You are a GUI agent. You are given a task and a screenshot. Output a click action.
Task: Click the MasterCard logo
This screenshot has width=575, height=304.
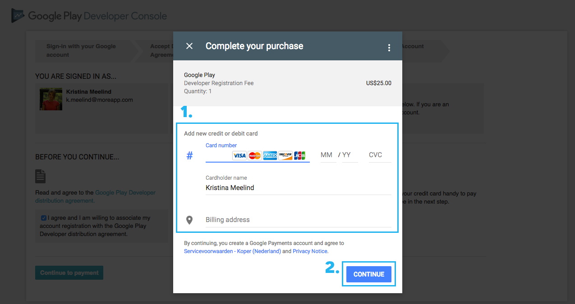(x=255, y=155)
